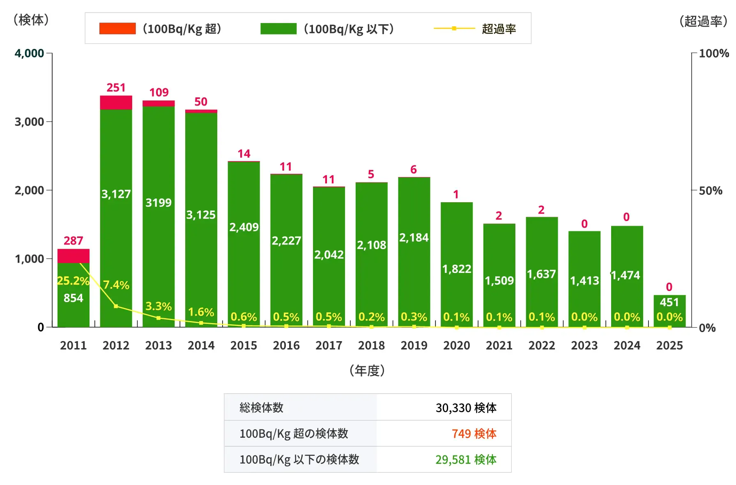
Task: Click the 30,330 検体 total value
Action: coord(466,407)
